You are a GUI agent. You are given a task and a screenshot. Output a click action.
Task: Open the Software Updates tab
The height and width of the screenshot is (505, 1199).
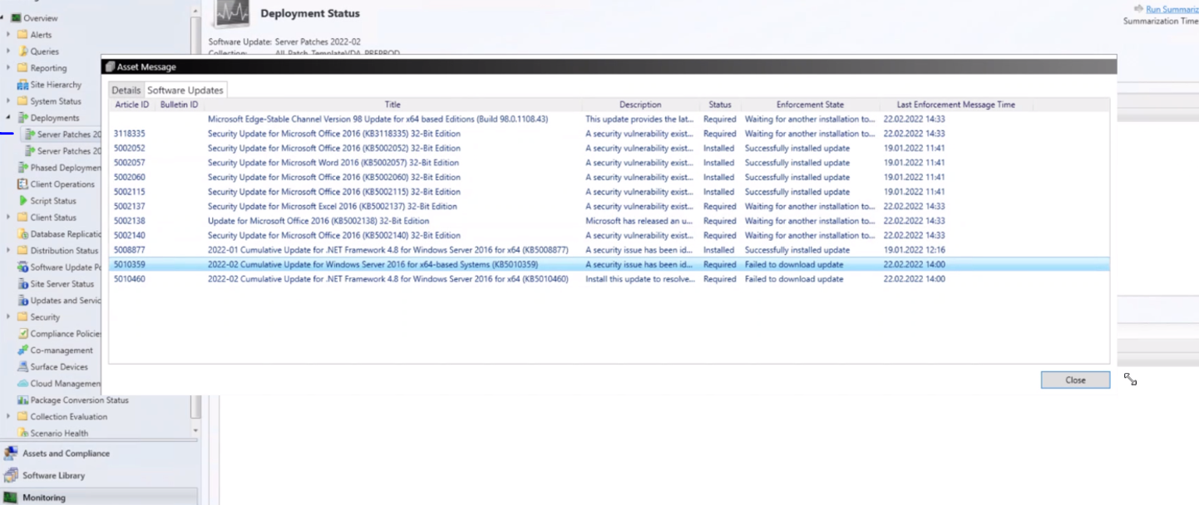coord(185,90)
